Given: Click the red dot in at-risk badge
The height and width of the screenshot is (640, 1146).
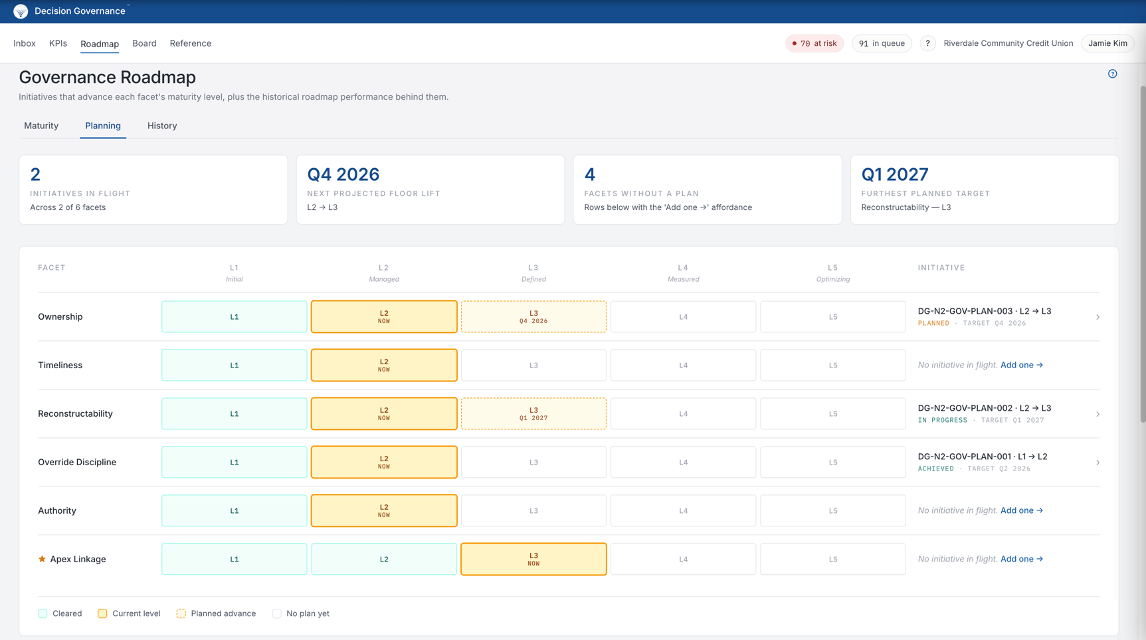Looking at the screenshot, I should 794,44.
